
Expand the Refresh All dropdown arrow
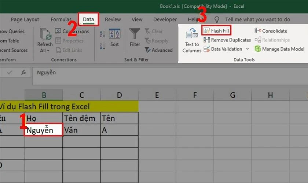pyautogui.click(x=48, y=51)
